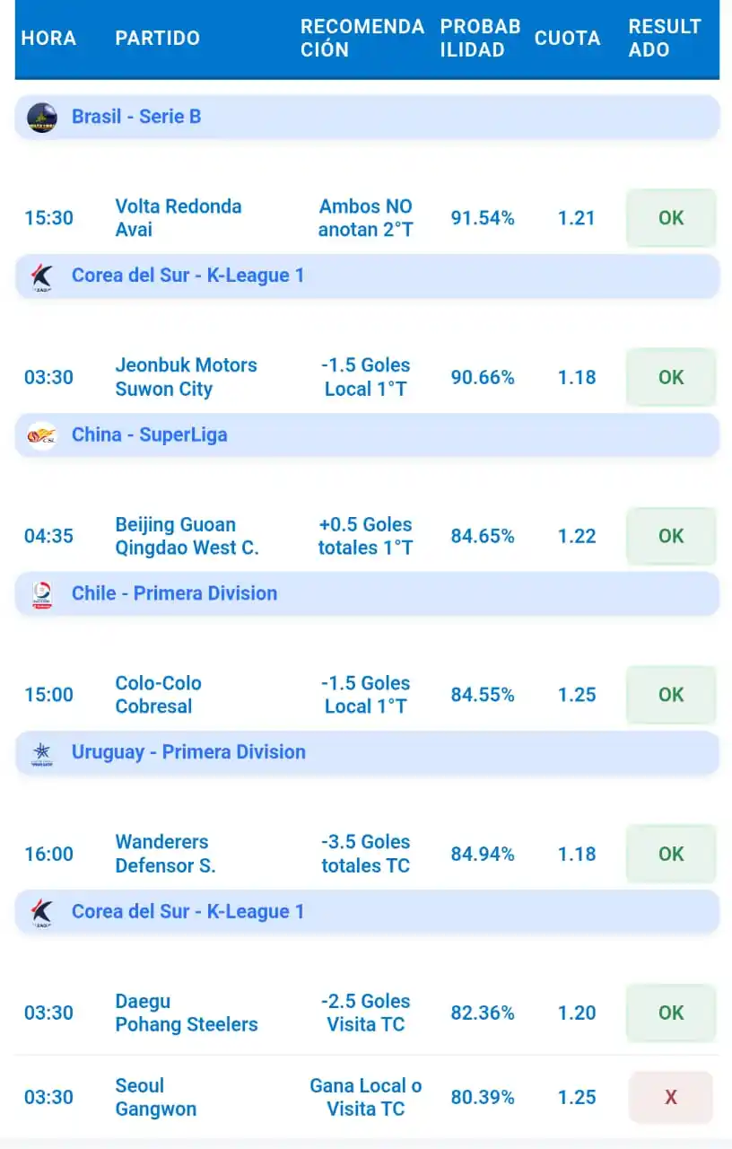732x1149 pixels.
Task: Open the Uruguay - Primera Division league header
Action: (x=367, y=753)
